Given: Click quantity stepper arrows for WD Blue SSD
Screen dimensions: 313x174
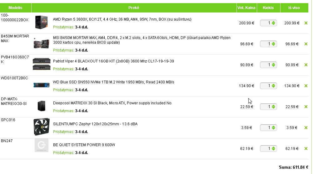Looking at the screenshot, I should (x=273, y=86).
